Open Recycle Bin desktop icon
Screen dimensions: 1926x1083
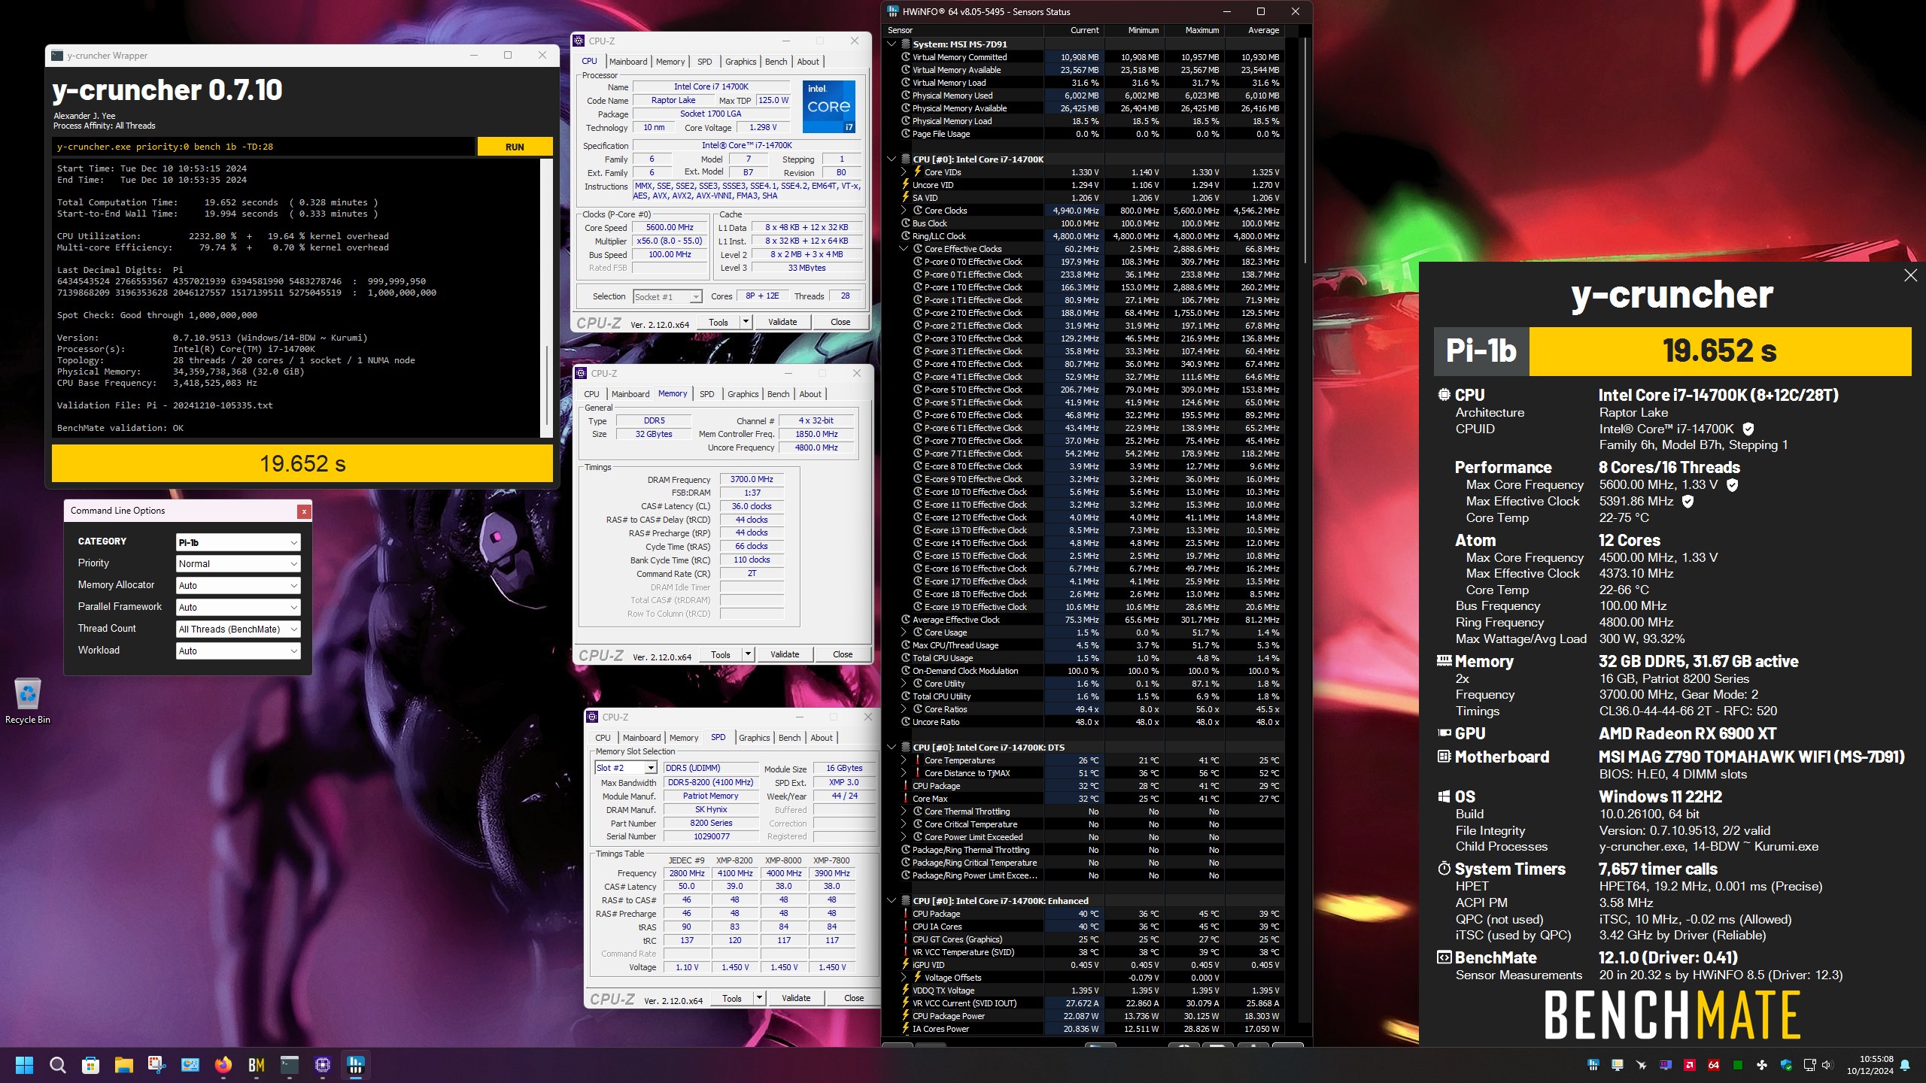(28, 701)
